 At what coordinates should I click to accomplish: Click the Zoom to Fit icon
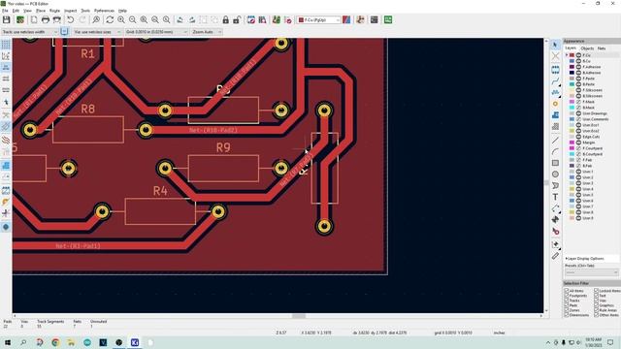(144, 19)
